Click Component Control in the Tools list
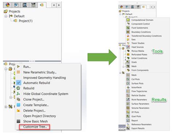 (x=141, y=24)
